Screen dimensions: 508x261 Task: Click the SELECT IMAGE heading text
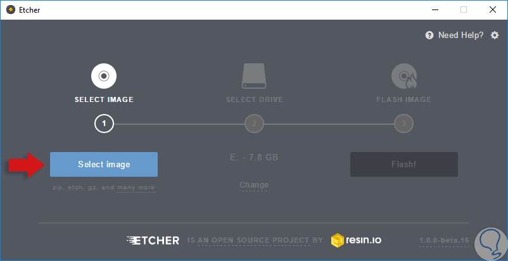(104, 99)
